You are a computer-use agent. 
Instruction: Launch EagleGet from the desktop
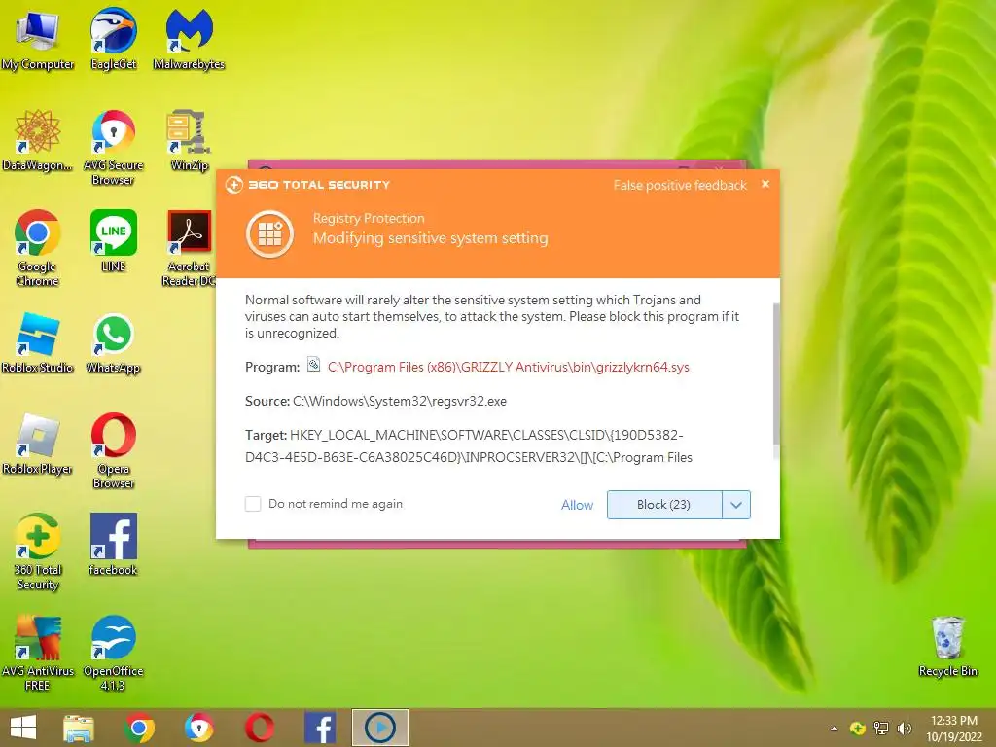point(113,39)
